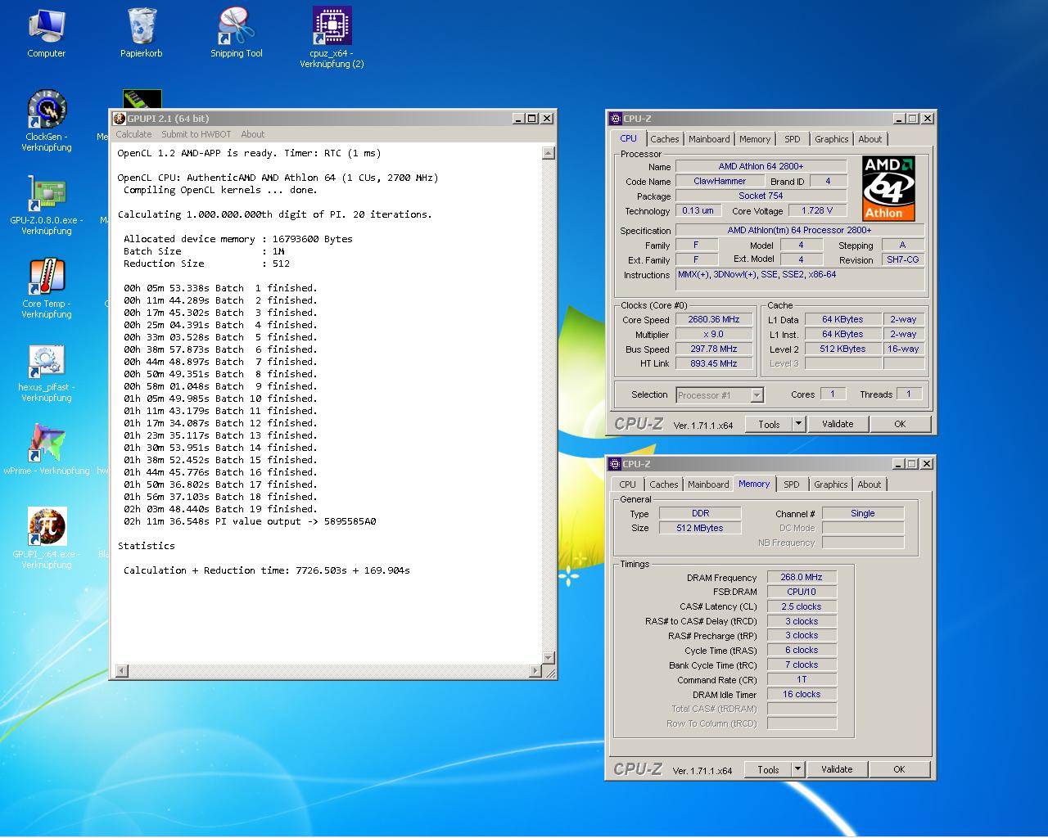The width and height of the screenshot is (1048, 838).
Task: Click the HT Link value 893.45 MHz
Action: tap(714, 363)
